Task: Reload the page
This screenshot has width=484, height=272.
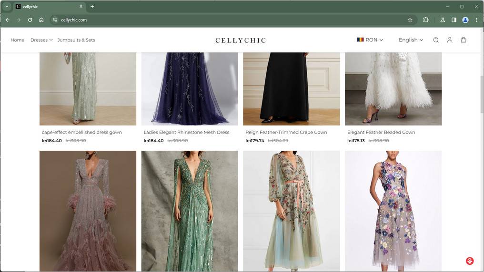Action: 30,19
